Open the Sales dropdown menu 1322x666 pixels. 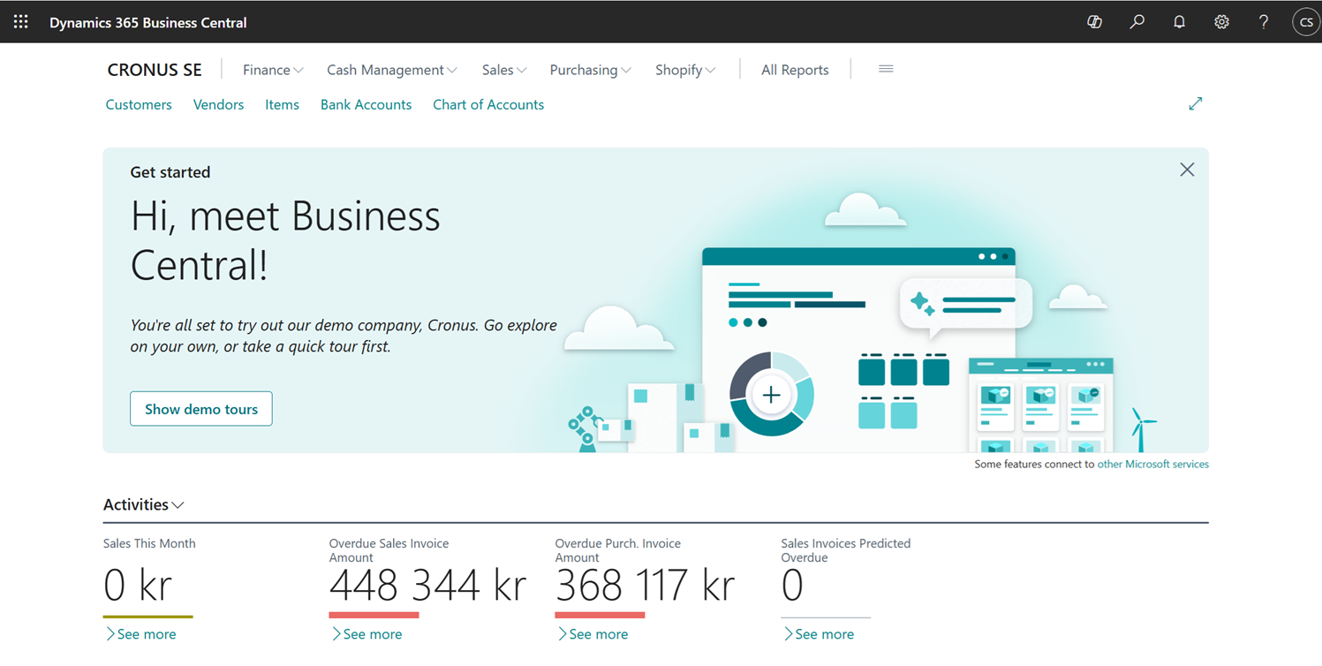pos(504,70)
